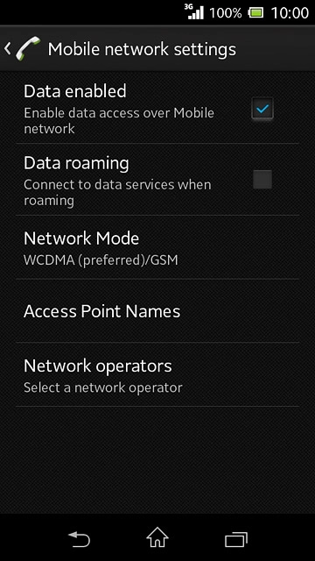Open Network Mode selection
This screenshot has width=315, height=561.
[x=157, y=247]
